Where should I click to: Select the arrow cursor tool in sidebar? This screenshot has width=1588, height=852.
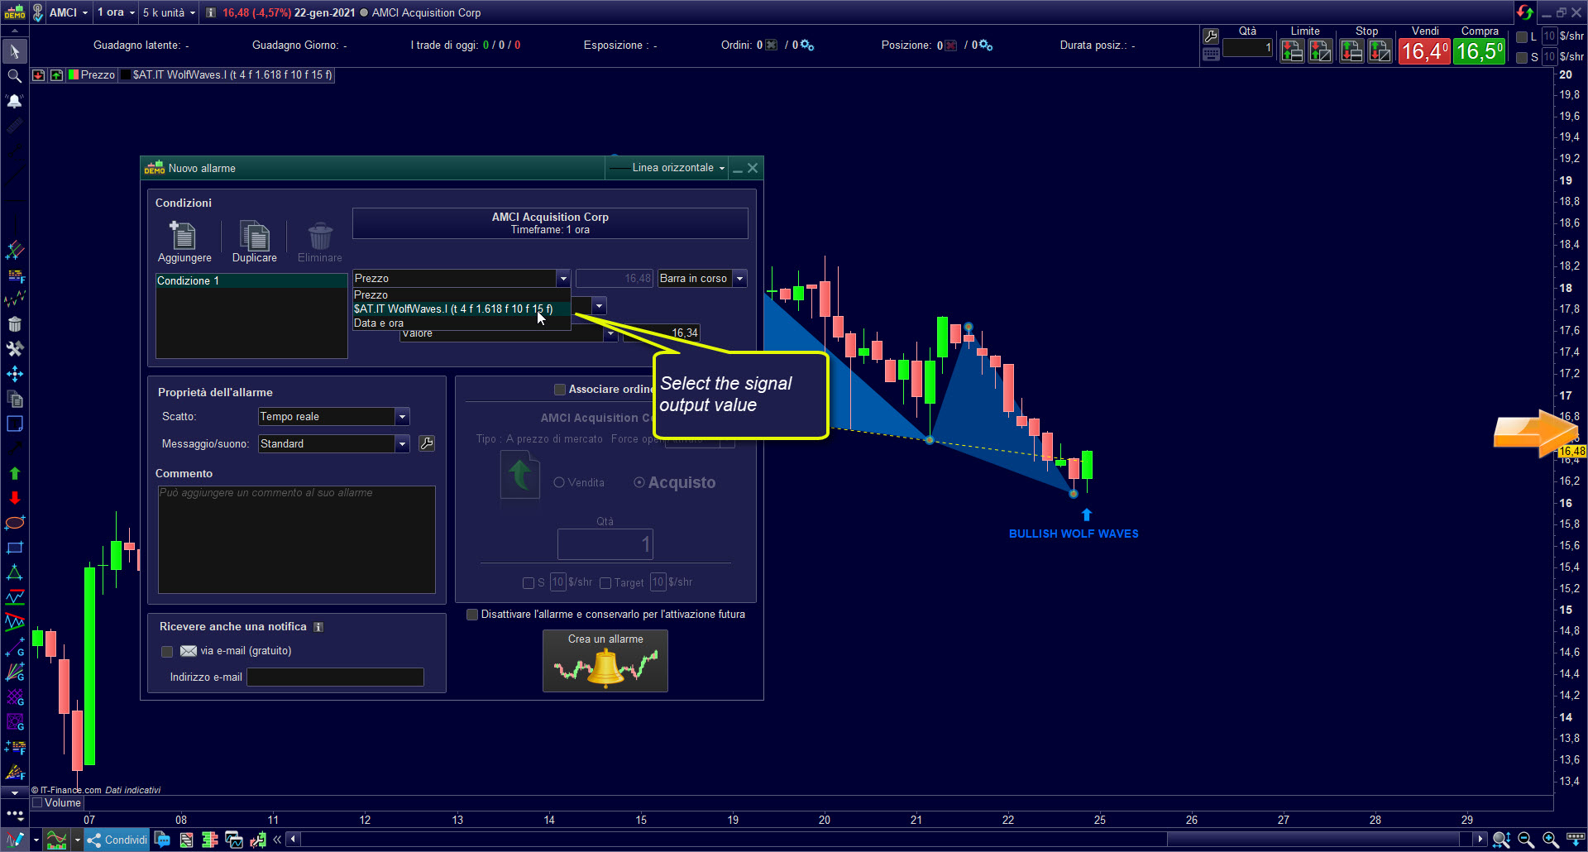(14, 51)
